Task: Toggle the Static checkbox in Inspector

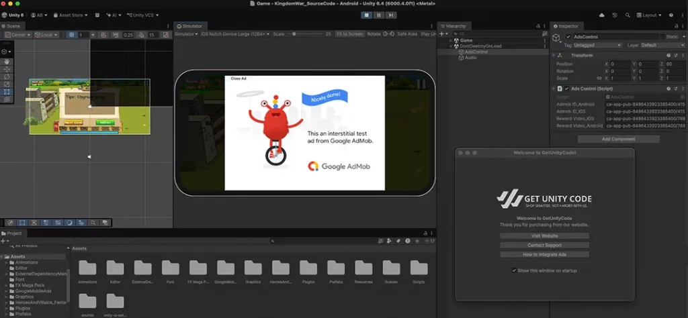Action: 662,37
